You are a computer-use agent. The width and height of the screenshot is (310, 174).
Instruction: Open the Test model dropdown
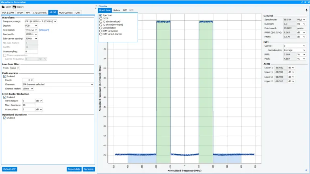tap(31, 30)
